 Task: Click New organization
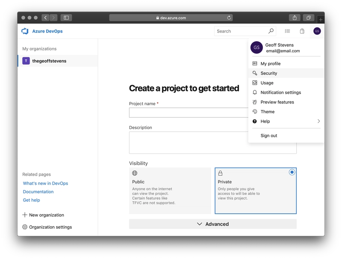(x=43, y=215)
